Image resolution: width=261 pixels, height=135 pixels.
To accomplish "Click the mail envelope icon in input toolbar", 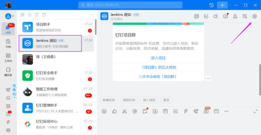I will [x=216, y=111].
